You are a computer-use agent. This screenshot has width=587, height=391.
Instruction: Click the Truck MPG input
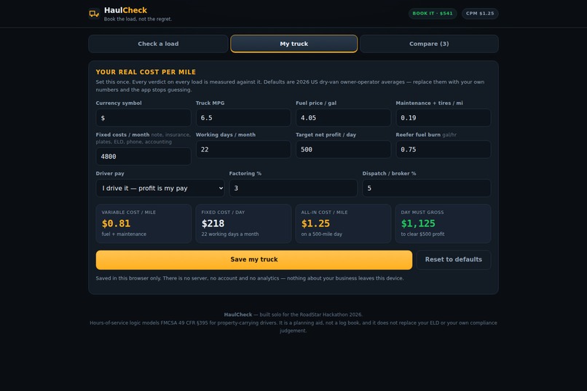[243, 118]
